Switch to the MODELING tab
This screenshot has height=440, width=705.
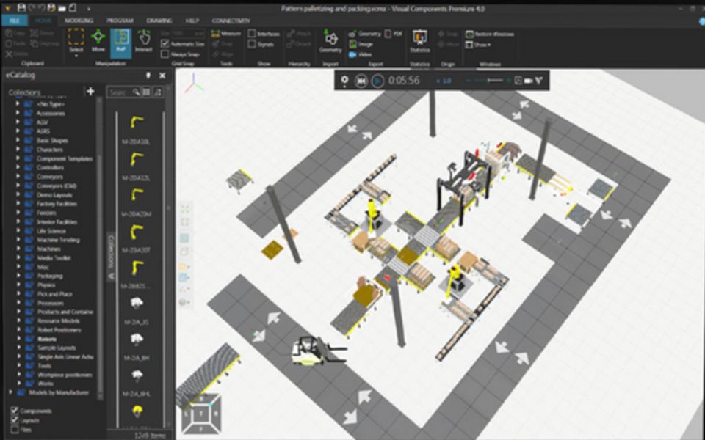pyautogui.click(x=79, y=21)
